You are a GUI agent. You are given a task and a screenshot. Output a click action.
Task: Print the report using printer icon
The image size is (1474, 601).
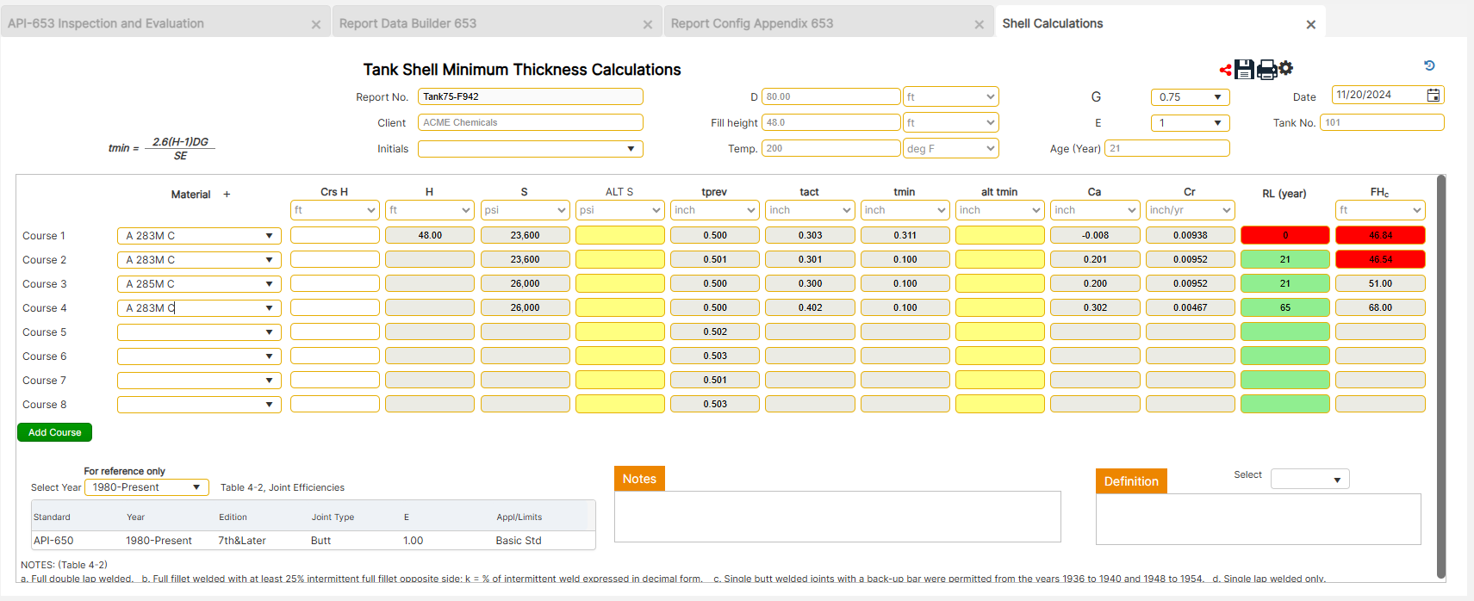(x=1266, y=70)
